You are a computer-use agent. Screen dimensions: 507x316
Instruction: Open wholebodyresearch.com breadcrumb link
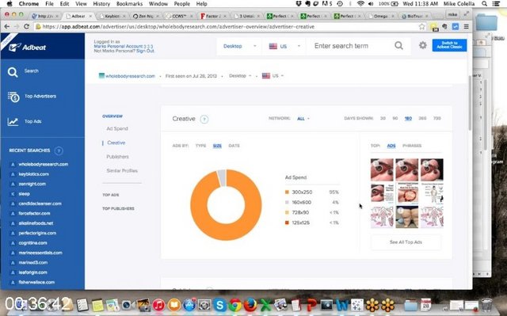click(x=130, y=76)
